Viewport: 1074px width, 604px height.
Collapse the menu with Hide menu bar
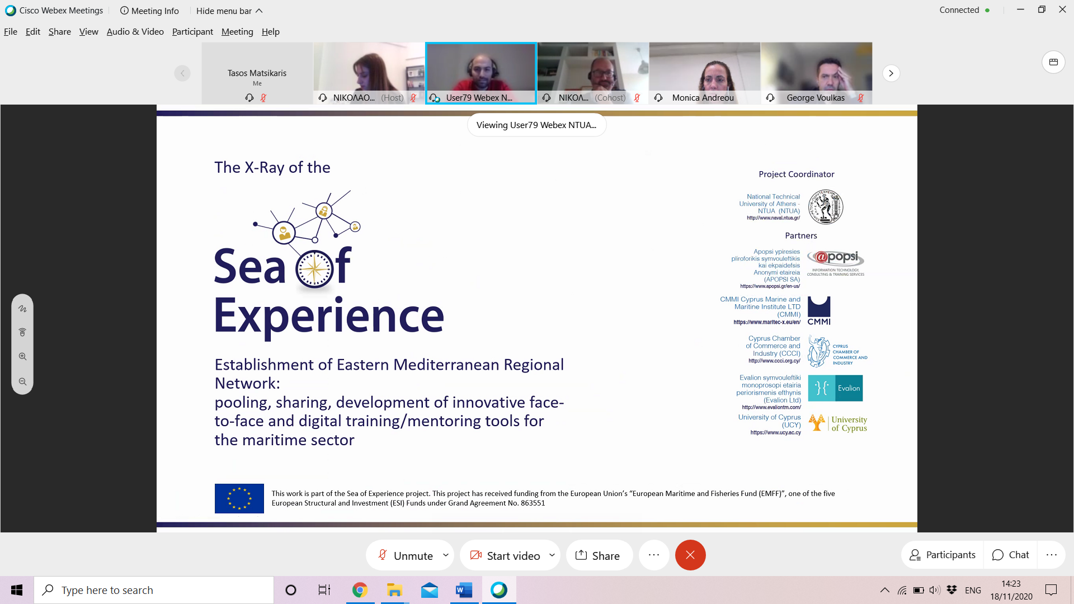click(229, 11)
